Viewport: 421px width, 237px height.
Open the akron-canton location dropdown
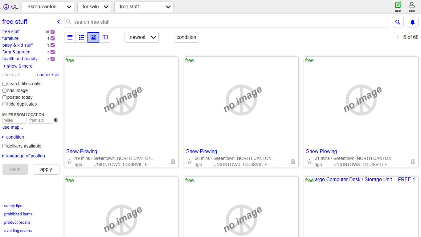coord(48,7)
